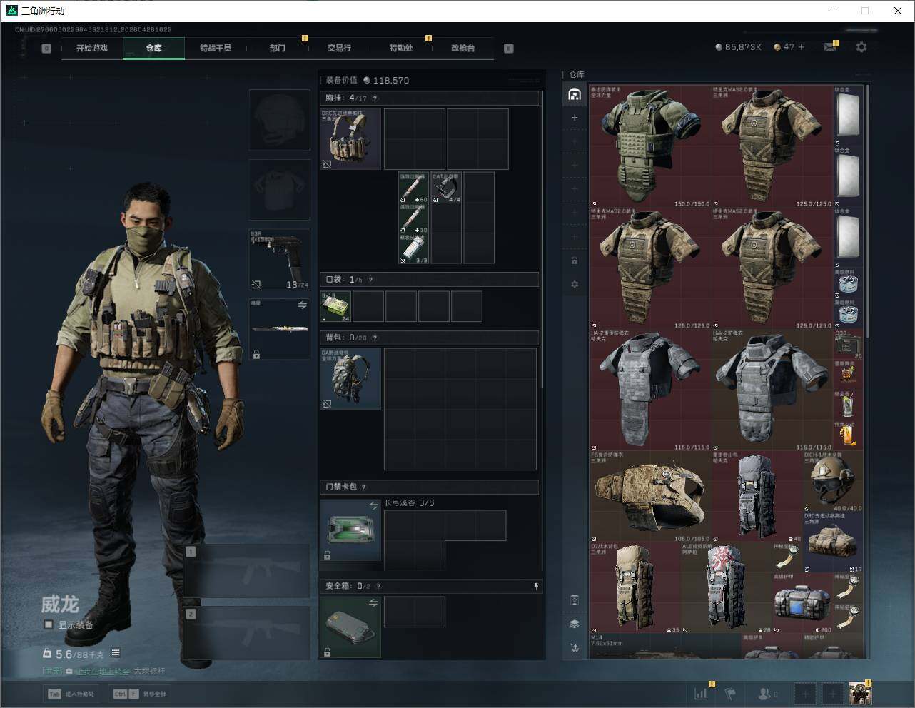
Task: Click the flag icon in bottom bar
Action: coord(730,693)
